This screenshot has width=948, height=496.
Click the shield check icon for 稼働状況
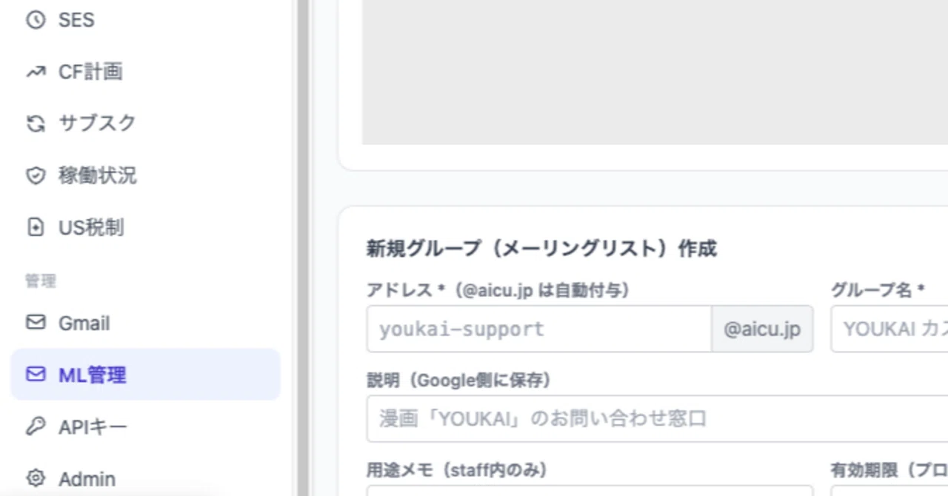tap(36, 175)
